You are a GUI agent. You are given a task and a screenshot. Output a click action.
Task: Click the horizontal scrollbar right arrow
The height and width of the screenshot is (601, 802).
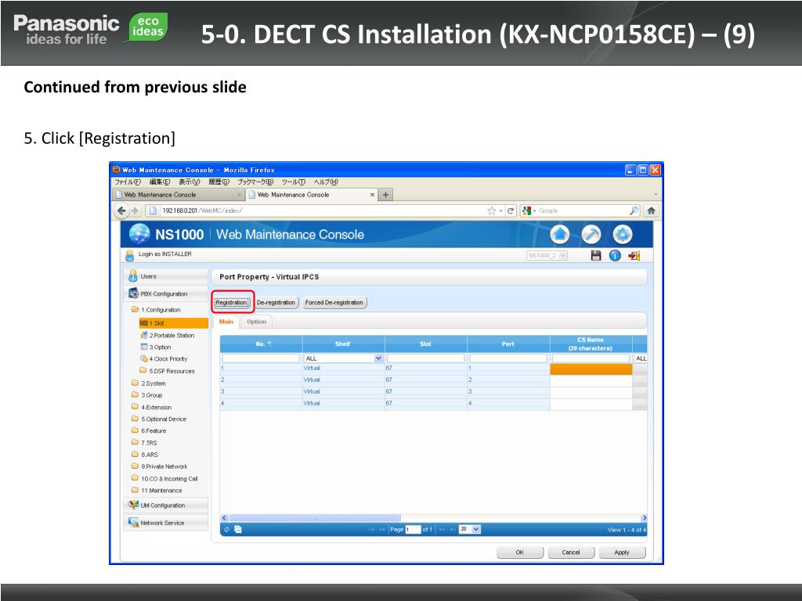(x=644, y=518)
